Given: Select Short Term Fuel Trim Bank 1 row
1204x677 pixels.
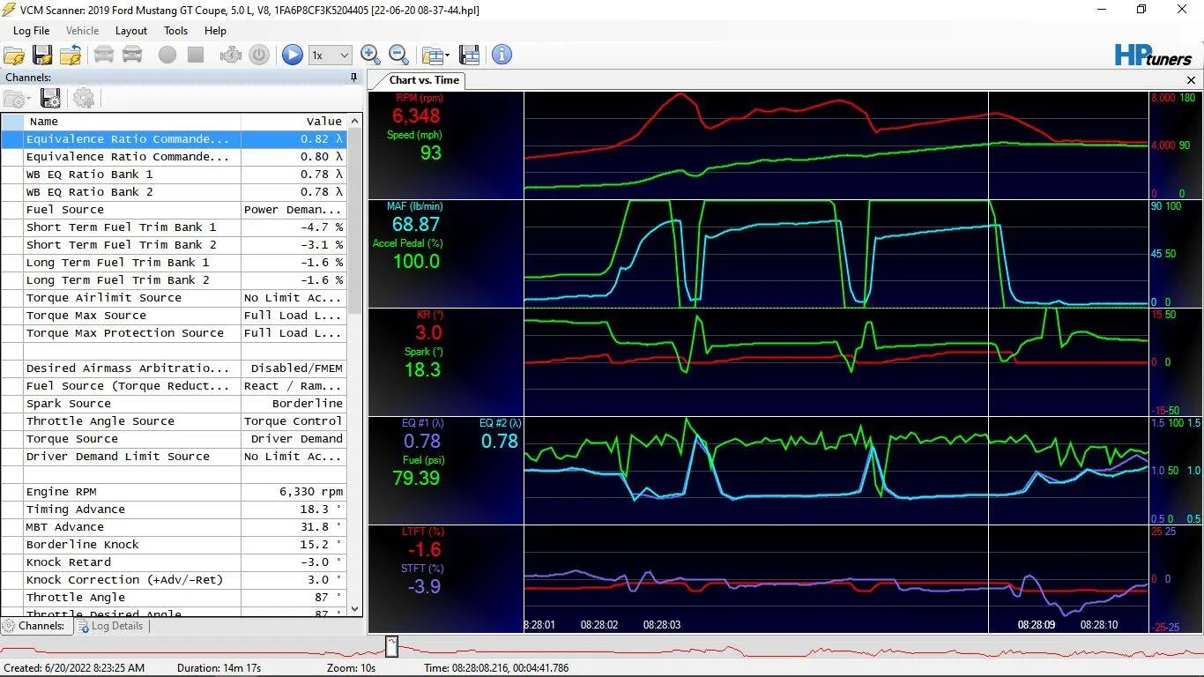Looking at the screenshot, I should (174, 227).
